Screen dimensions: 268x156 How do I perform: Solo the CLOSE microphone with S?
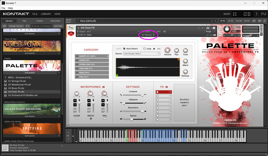[75, 105]
